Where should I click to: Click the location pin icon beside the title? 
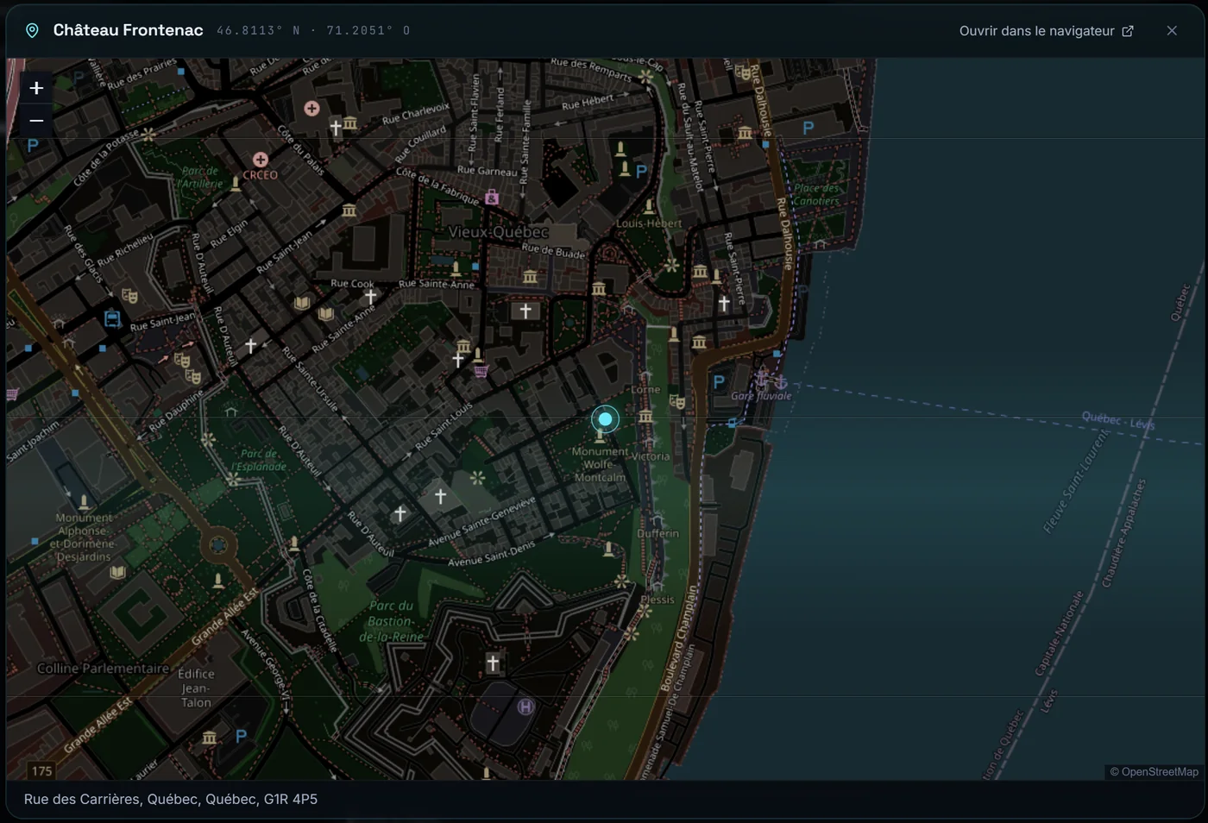point(32,31)
